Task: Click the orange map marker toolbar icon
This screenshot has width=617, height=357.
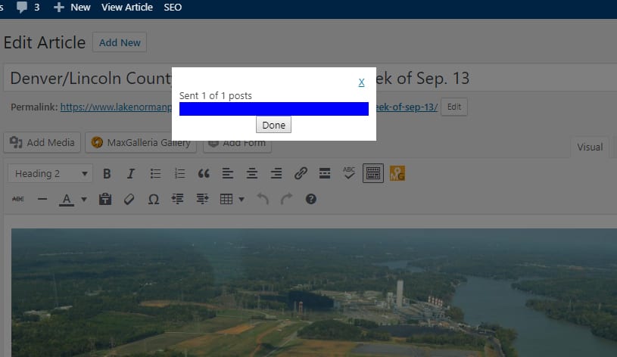Action: pos(397,173)
